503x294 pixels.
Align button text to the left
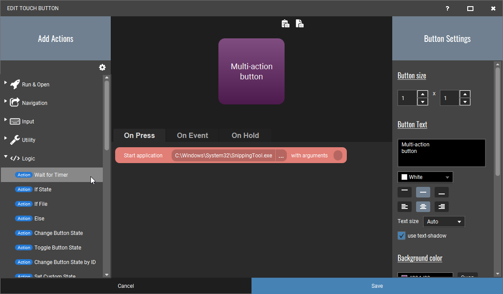(x=405, y=206)
